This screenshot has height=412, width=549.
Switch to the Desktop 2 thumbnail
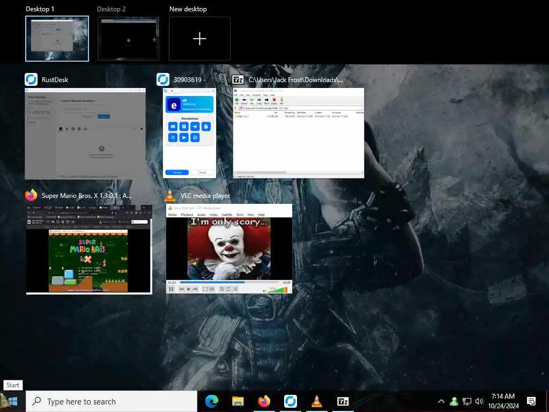pyautogui.click(x=128, y=39)
